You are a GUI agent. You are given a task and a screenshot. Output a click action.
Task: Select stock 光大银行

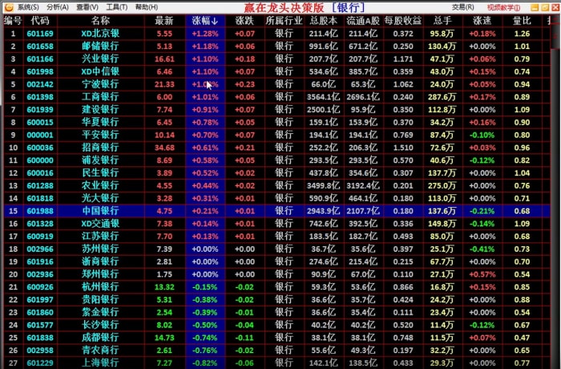[x=100, y=198]
